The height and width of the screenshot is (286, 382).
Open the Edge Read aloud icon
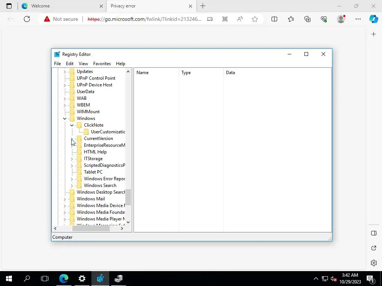pos(240,19)
